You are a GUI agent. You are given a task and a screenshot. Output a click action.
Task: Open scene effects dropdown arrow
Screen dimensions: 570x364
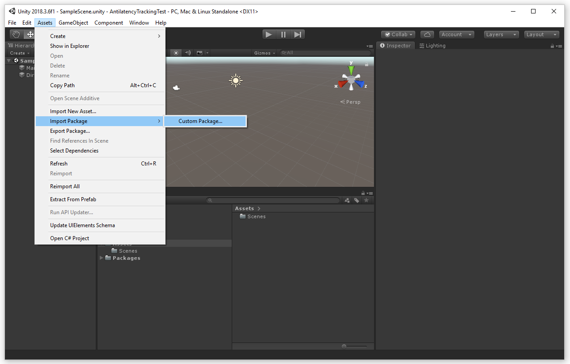click(x=207, y=53)
